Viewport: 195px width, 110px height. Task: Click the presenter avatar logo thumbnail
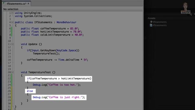point(186,8)
